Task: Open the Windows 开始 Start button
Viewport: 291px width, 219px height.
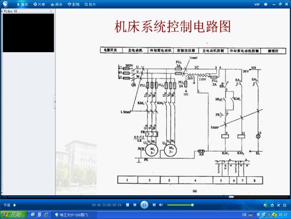Action: 13,215
